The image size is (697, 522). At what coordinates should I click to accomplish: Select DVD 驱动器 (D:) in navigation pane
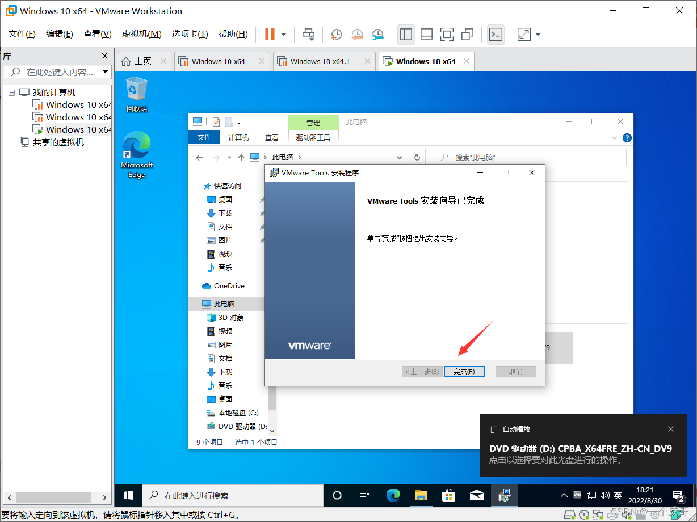pyautogui.click(x=237, y=426)
